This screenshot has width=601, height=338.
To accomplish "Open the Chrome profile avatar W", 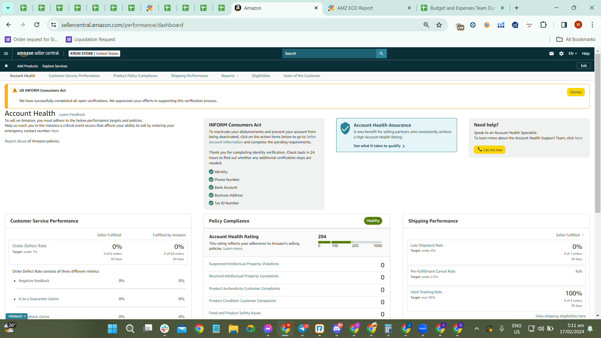I will pos(578,25).
